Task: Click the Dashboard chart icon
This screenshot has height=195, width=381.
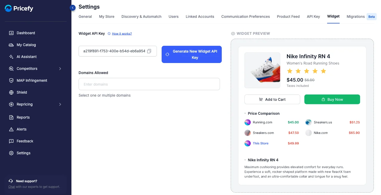Action: click(x=11, y=33)
